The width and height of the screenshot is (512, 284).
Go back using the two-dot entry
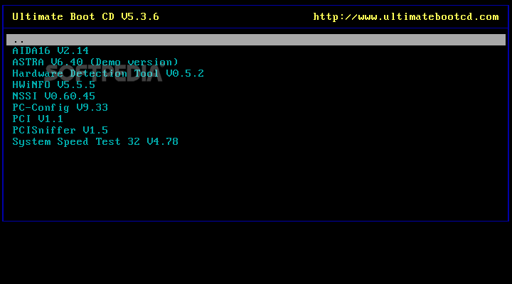(x=256, y=40)
